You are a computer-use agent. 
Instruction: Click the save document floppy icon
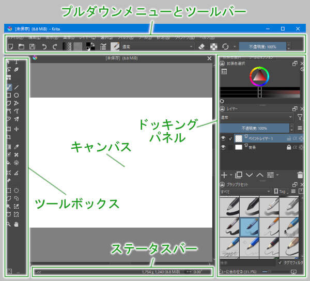tap(33, 46)
